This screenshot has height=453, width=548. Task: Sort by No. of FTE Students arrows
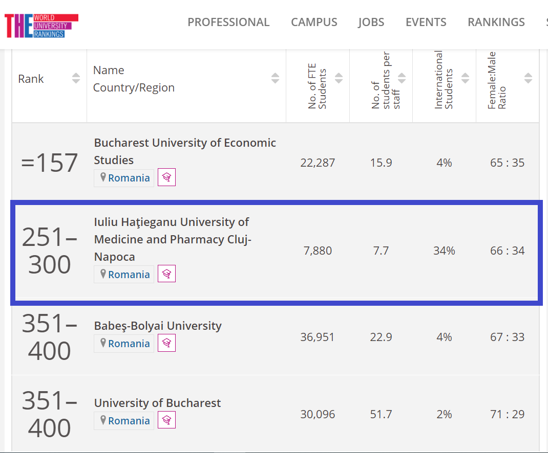tap(339, 78)
